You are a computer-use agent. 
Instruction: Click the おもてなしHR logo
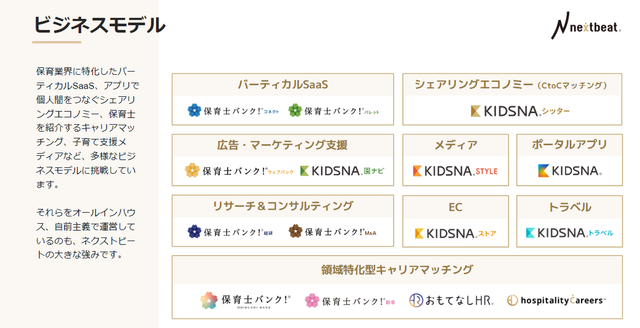point(451,300)
